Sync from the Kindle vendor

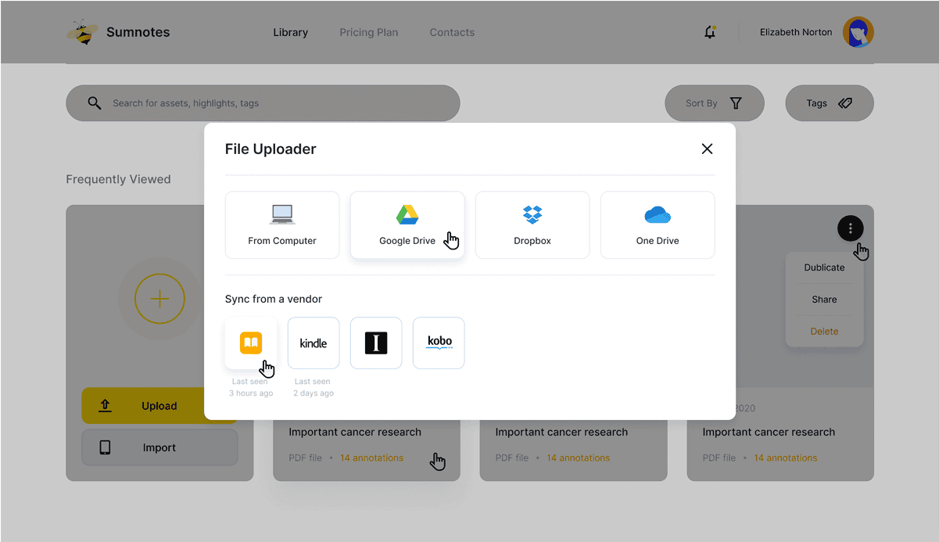314,343
